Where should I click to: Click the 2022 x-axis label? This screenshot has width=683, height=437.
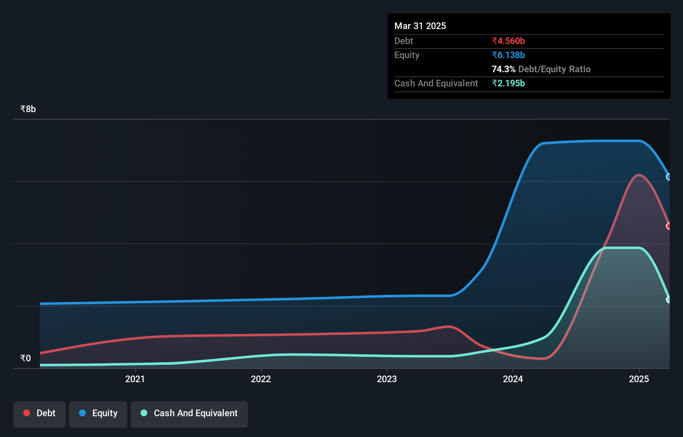(261, 379)
